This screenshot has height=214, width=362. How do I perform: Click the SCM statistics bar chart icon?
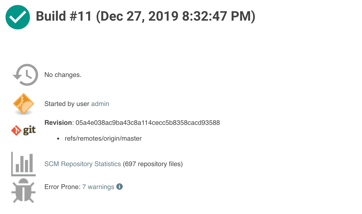(x=23, y=164)
